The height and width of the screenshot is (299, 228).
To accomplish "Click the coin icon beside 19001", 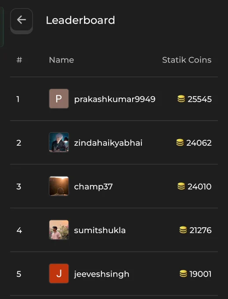I will [x=183, y=273].
